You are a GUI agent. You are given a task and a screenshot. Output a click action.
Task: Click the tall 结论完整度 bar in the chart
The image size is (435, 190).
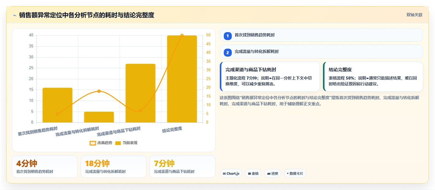182,79
